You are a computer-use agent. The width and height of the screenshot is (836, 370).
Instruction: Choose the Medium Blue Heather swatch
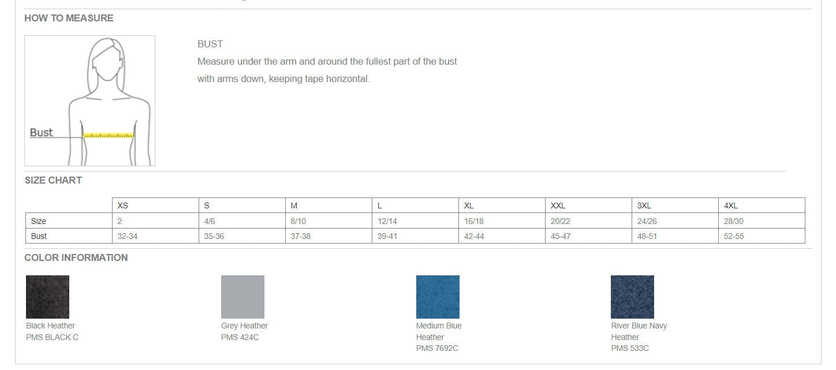pyautogui.click(x=438, y=297)
